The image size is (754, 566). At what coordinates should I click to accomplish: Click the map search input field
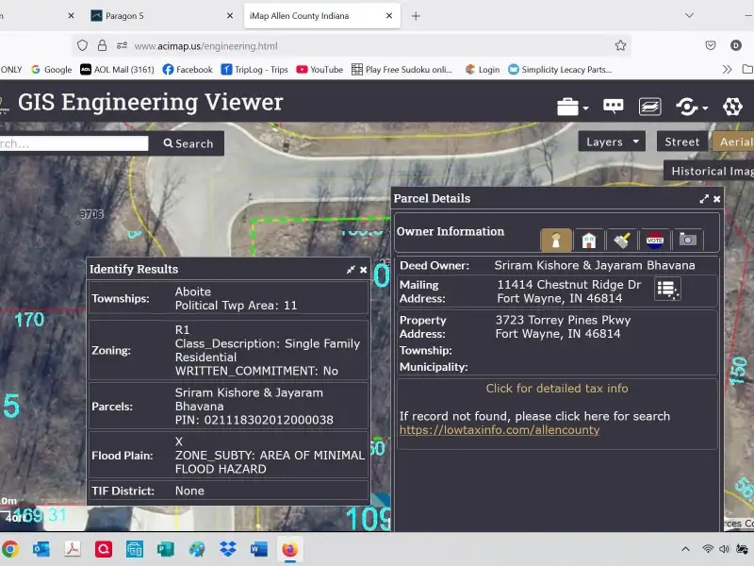74,143
